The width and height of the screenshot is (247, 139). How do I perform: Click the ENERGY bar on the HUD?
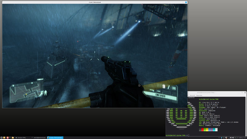tap(160, 95)
